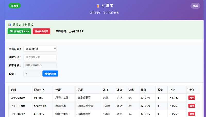Delete the summy order row
This screenshot has height=117, width=206.
[x=192, y=98]
